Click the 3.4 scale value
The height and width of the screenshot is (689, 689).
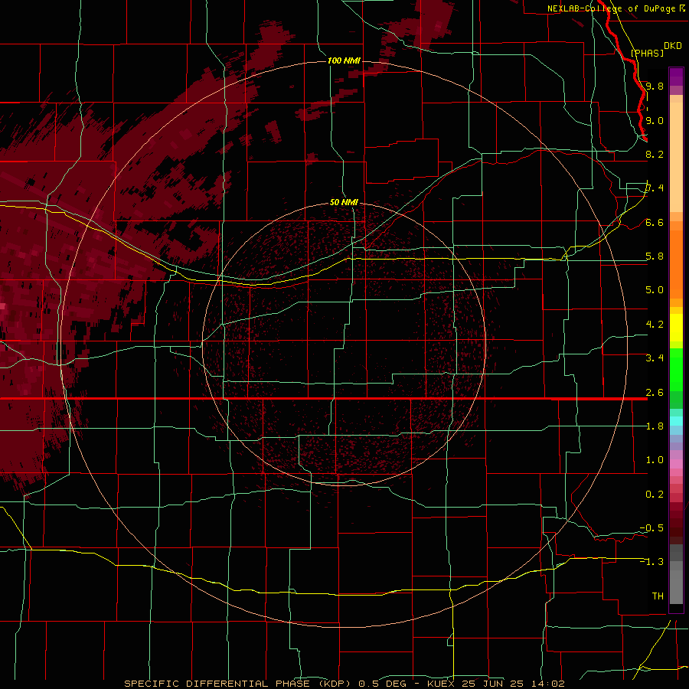(x=655, y=358)
